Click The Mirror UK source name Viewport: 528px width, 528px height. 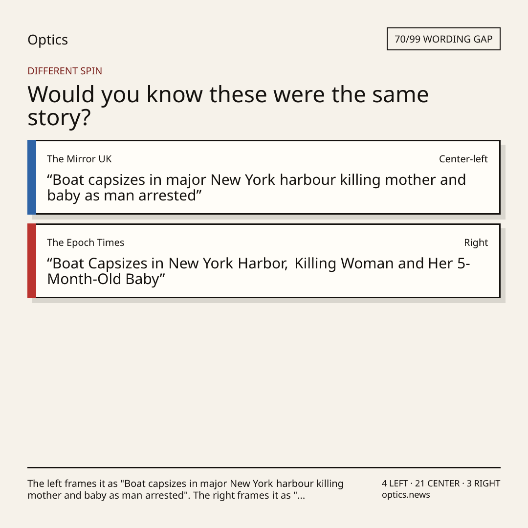tap(79, 159)
